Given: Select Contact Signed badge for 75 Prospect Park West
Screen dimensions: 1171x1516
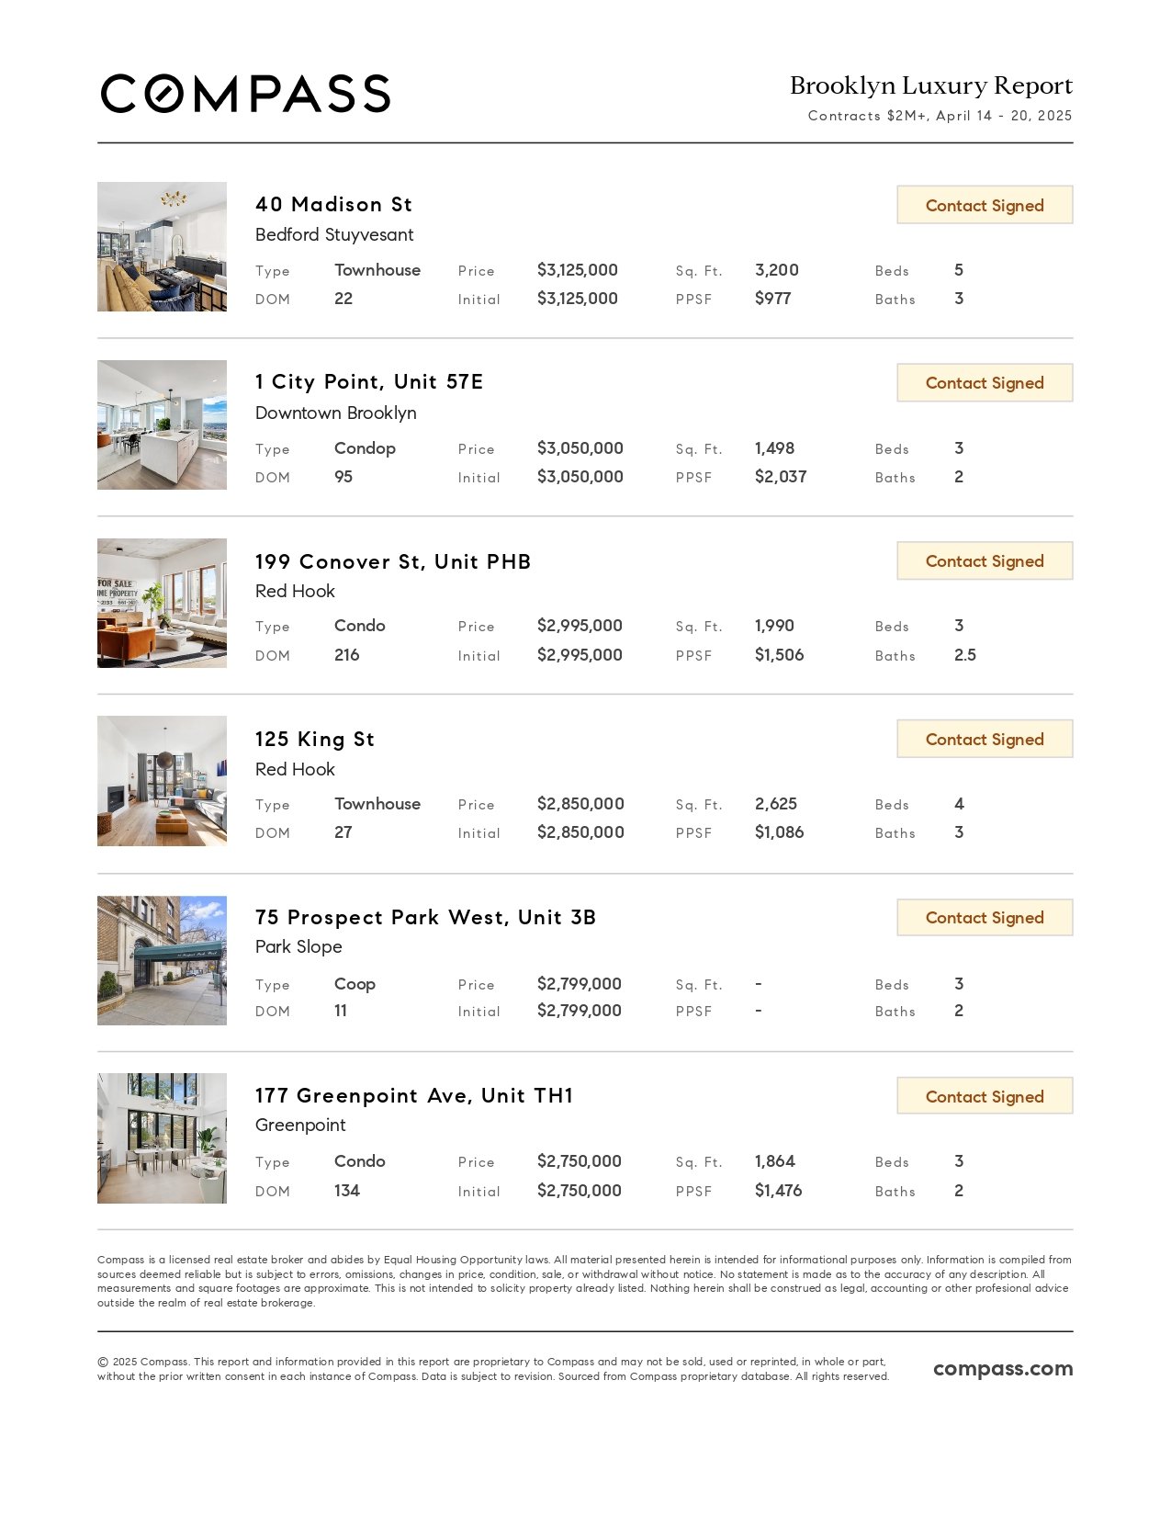Looking at the screenshot, I should (x=985, y=917).
